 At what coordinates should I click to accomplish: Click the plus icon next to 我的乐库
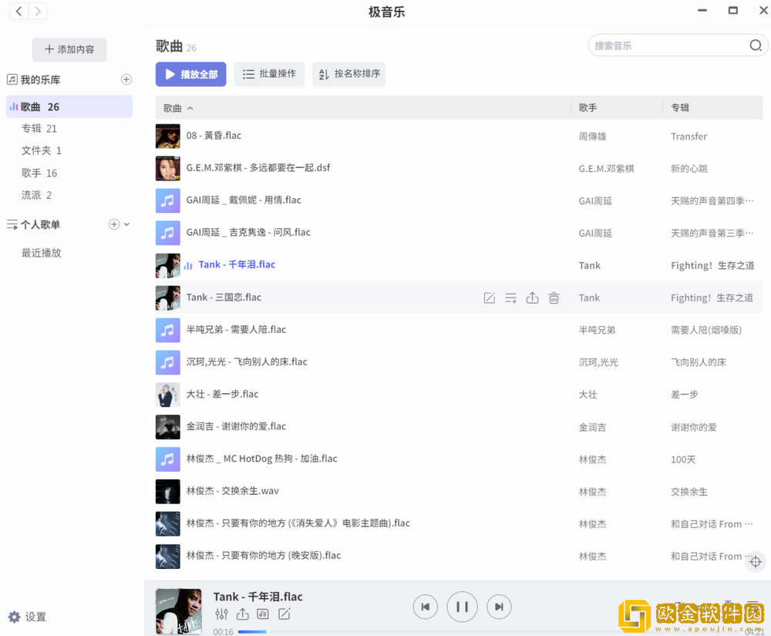pyautogui.click(x=126, y=79)
